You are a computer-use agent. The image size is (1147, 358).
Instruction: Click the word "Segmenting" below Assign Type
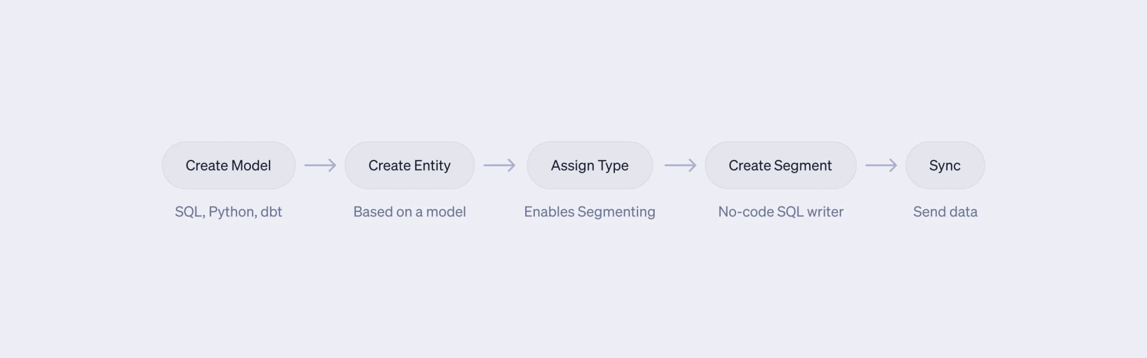pos(616,212)
